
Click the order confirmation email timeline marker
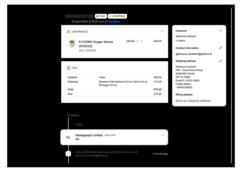click(68, 154)
